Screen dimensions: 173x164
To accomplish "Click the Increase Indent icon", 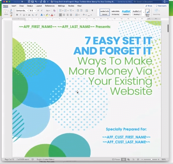I will click(x=81, y=11).
